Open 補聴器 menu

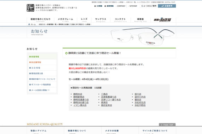[x=140, y=20]
